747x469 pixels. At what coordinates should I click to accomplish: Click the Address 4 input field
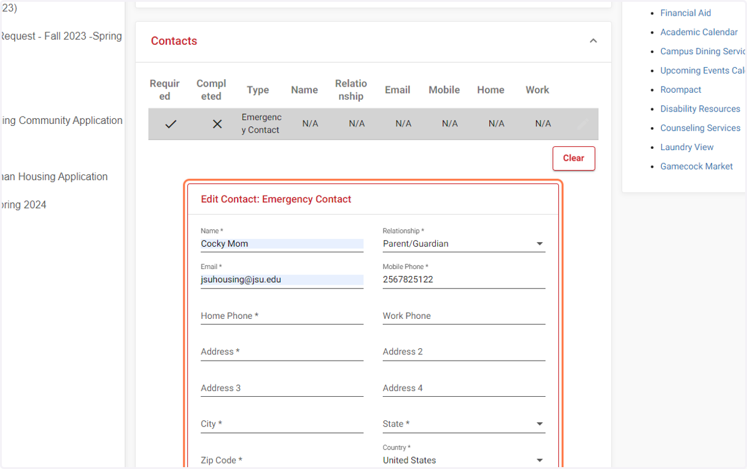(464, 388)
